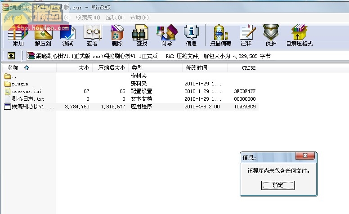The image size is (349, 214).
Task: Click the uservar.ini file name
Action: [27, 91]
